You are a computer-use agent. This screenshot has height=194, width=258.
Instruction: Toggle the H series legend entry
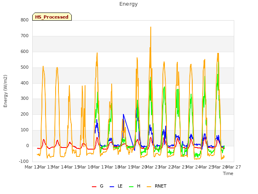pos(135,186)
